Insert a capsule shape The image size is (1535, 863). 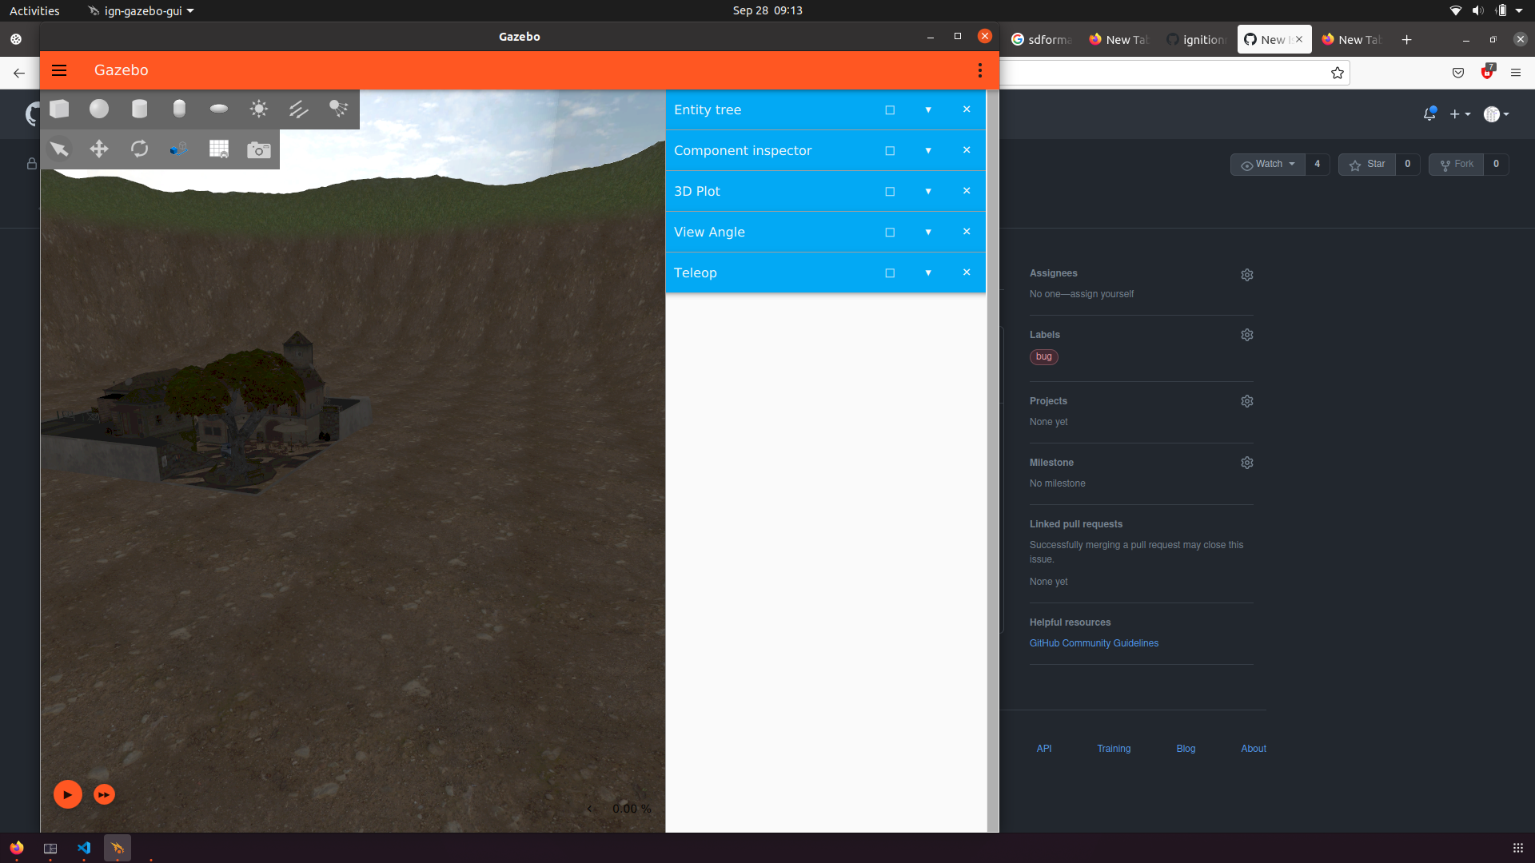[179, 109]
